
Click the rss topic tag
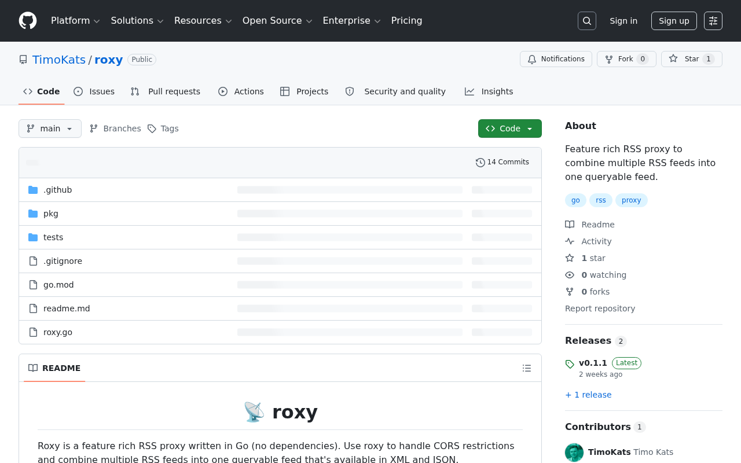(x=601, y=200)
